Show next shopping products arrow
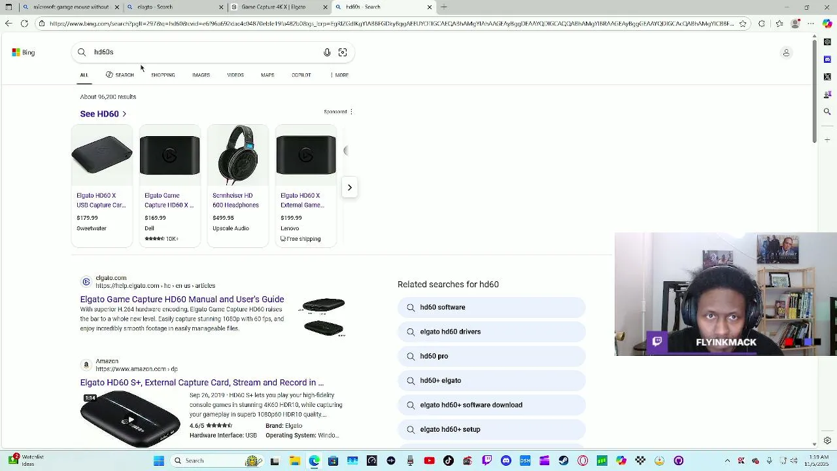Viewport: 837px width, 471px height. pos(350,188)
